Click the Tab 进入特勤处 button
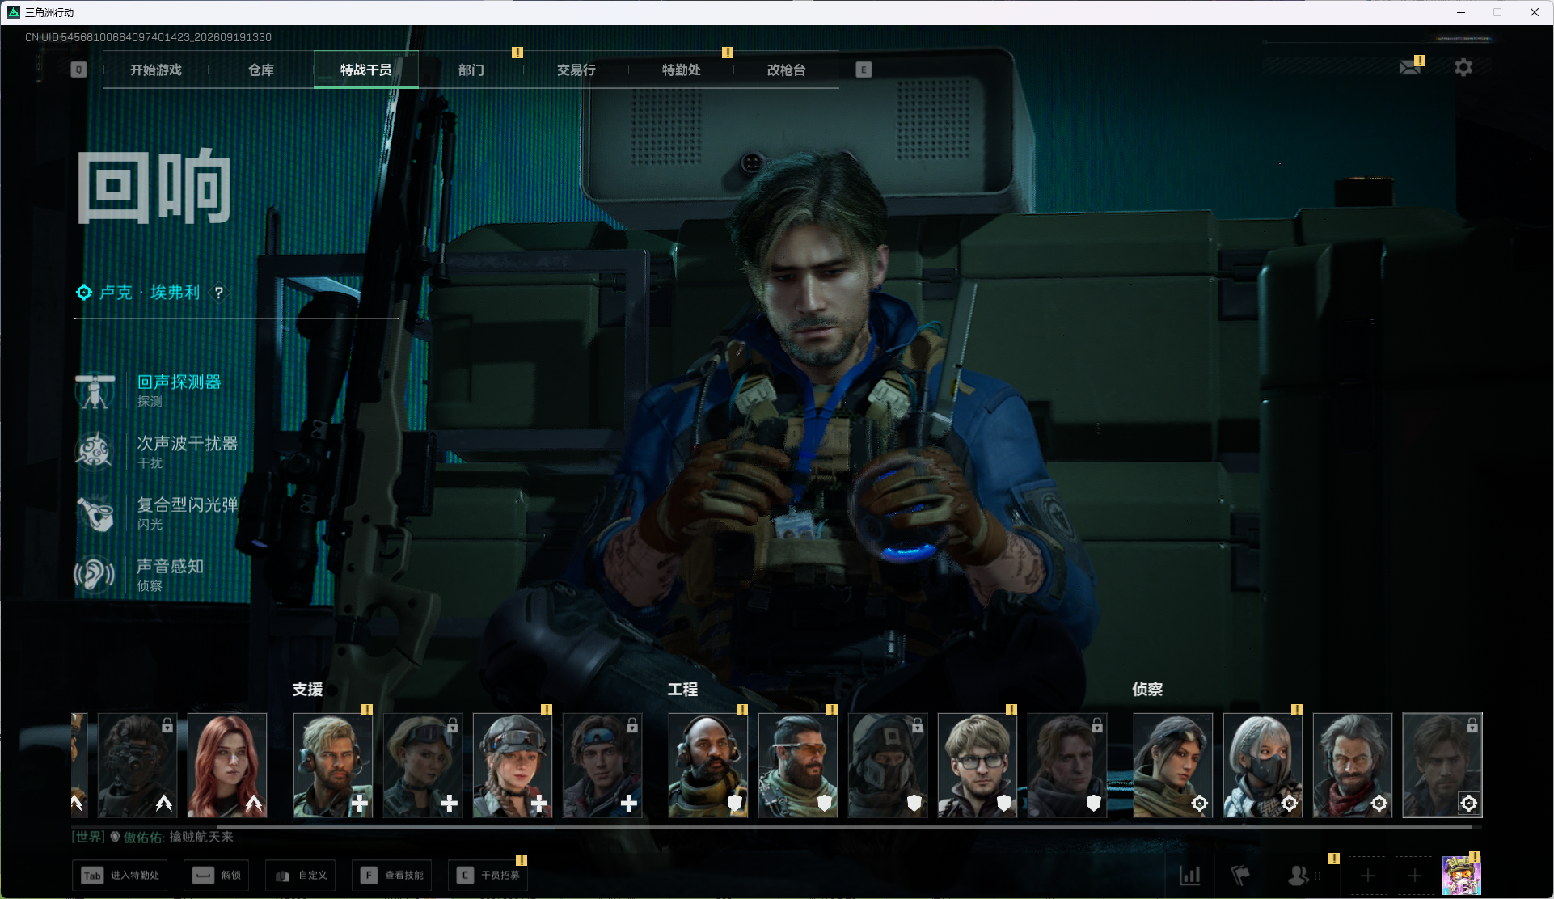Screen dimensions: 1554x899 tap(120, 876)
